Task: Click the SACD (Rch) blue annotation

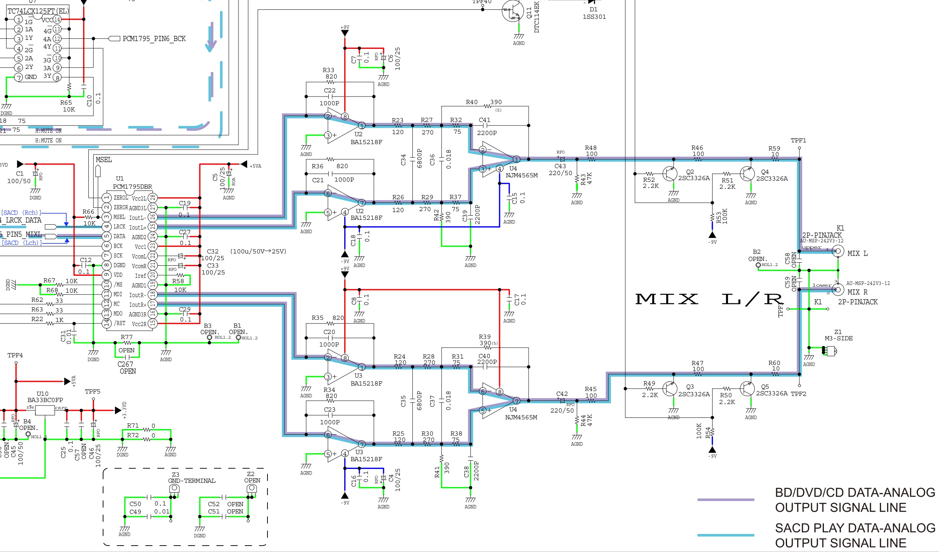Action: coord(21,213)
